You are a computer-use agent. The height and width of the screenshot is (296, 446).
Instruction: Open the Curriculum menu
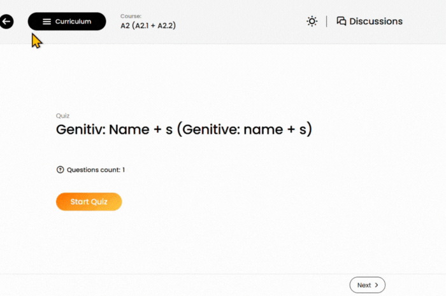(x=67, y=22)
